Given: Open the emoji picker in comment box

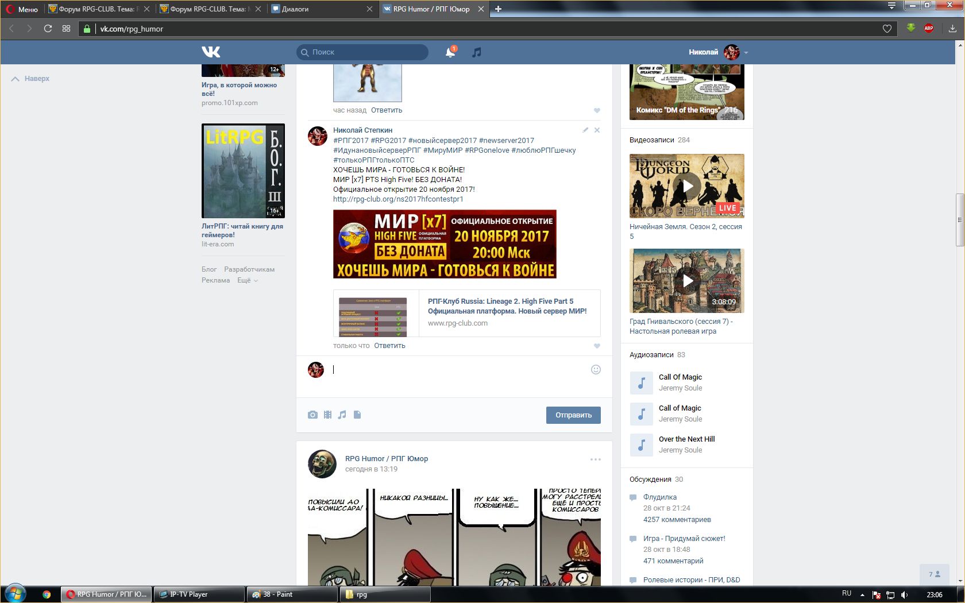Looking at the screenshot, I should [x=596, y=370].
